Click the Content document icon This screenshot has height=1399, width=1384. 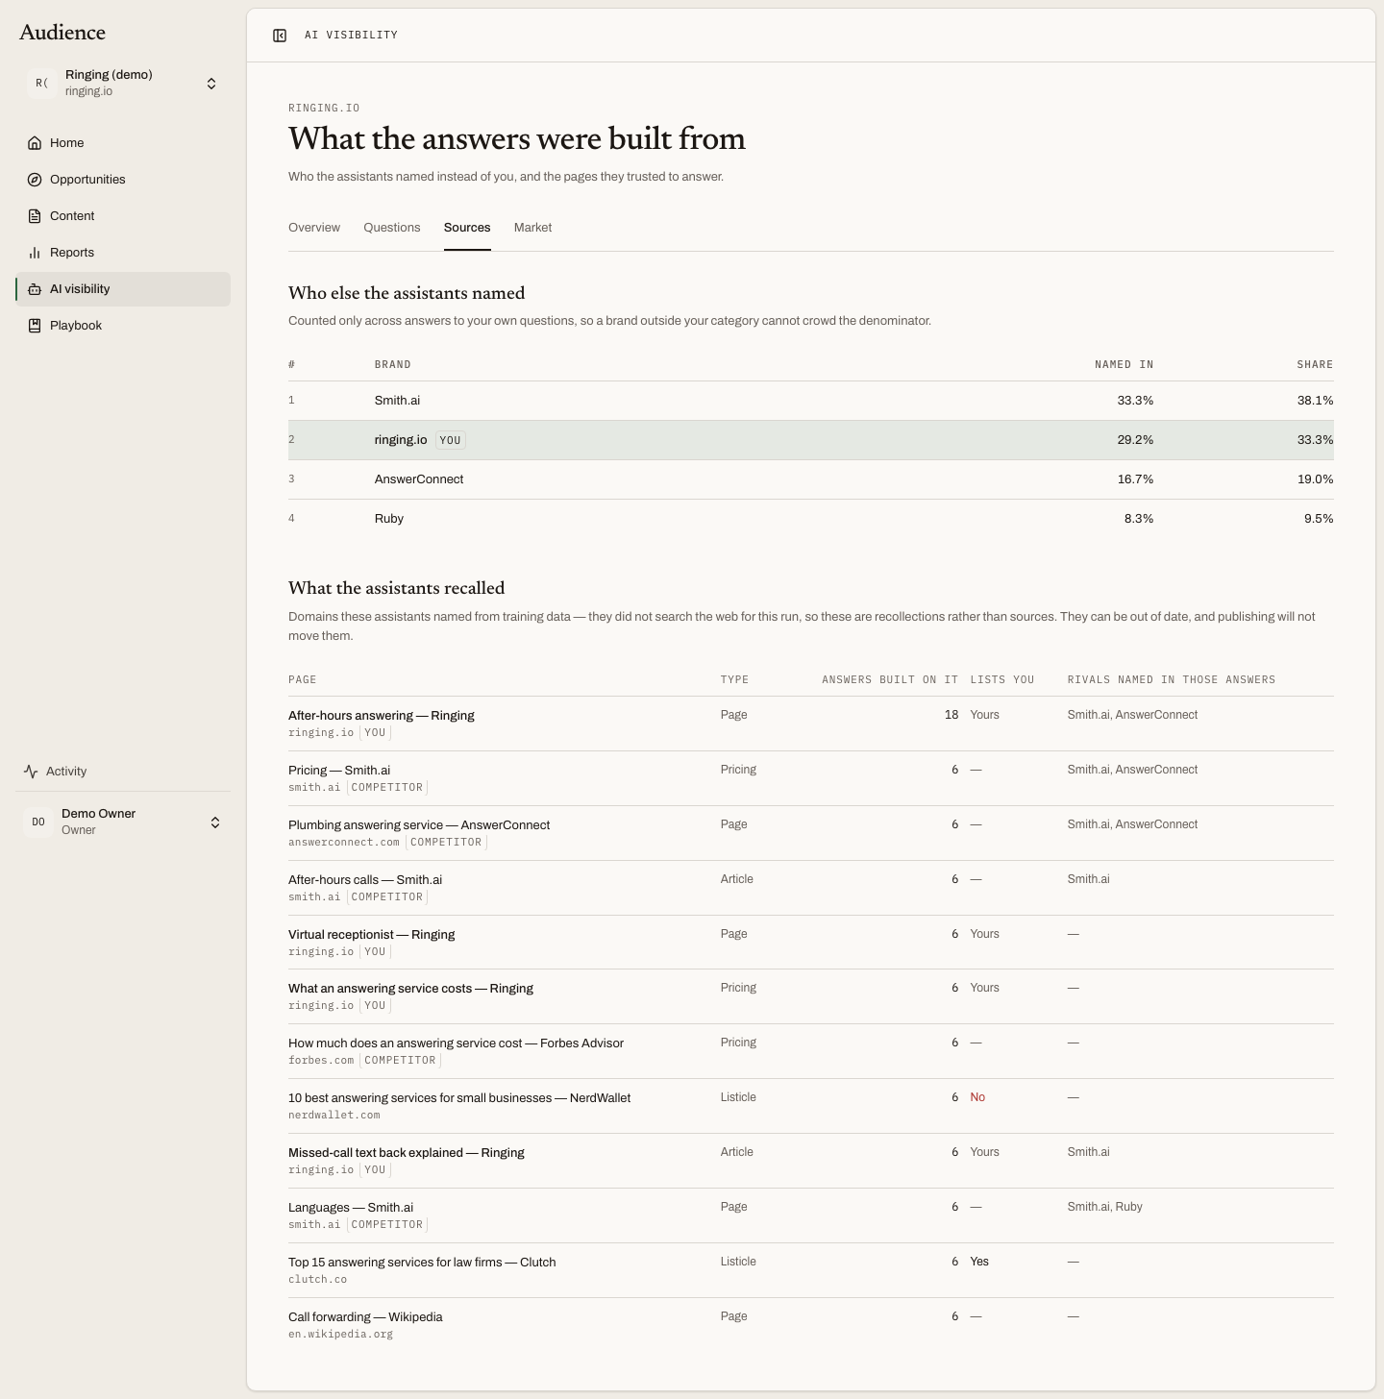pyautogui.click(x=35, y=216)
